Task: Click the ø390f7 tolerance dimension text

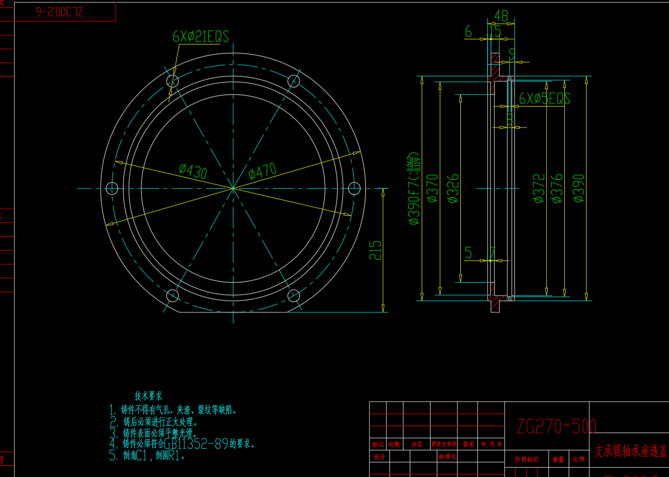Action: 414,189
